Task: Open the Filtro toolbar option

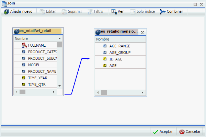Action: 95,12
